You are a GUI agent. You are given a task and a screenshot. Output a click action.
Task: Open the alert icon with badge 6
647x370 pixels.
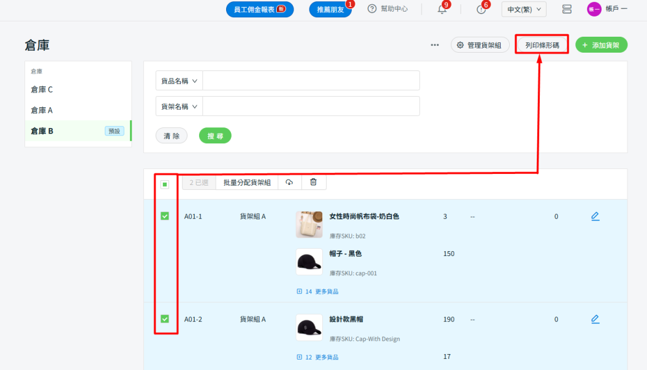[x=482, y=9]
